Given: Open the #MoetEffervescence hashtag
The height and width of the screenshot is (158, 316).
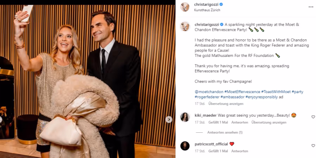Looking at the screenshot, I should coord(242,92).
